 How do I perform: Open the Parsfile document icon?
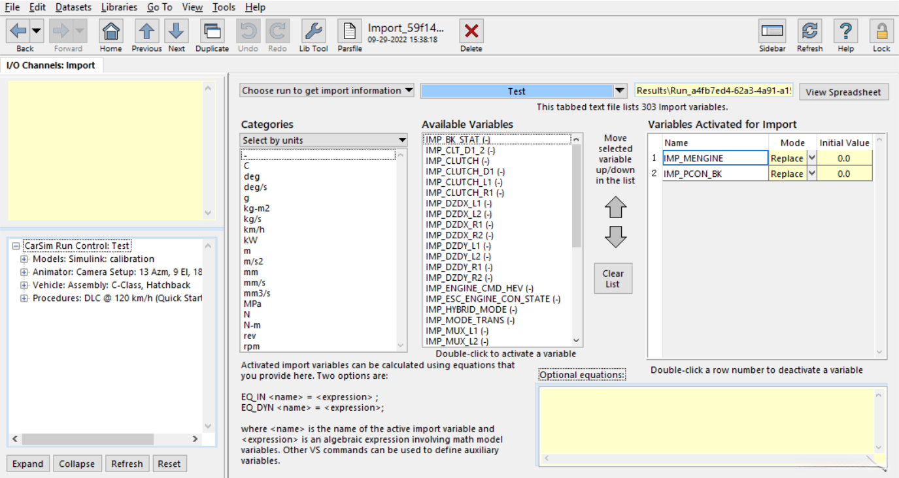[350, 31]
